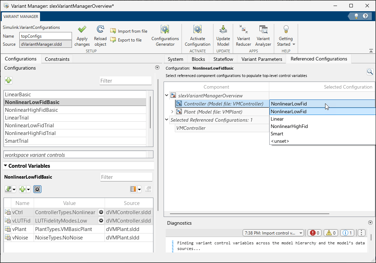Choose <unset> from dropdown list
The width and height of the screenshot is (376, 263).
pyautogui.click(x=322, y=141)
